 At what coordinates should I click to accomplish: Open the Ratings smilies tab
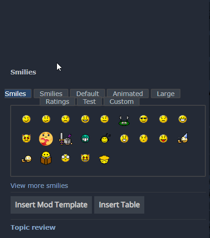point(57,102)
